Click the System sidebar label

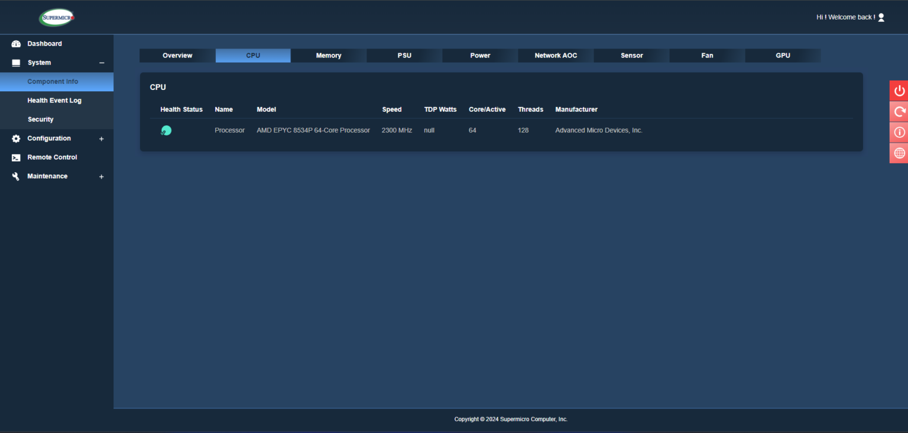click(39, 63)
